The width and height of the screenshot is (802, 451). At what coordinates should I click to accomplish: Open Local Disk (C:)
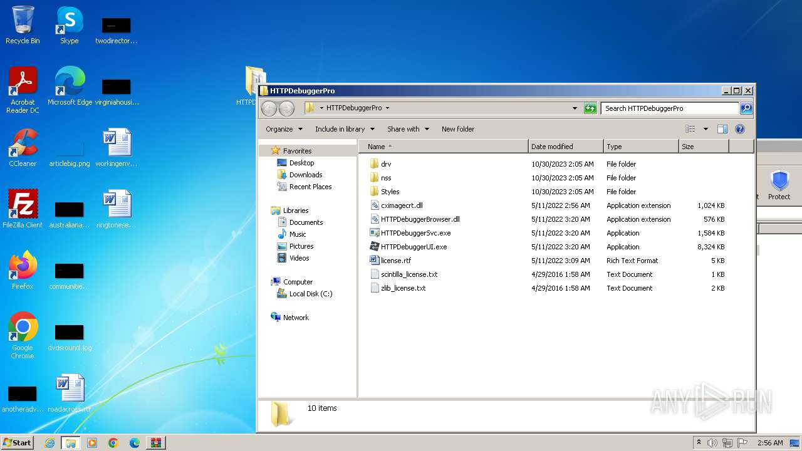pos(305,294)
